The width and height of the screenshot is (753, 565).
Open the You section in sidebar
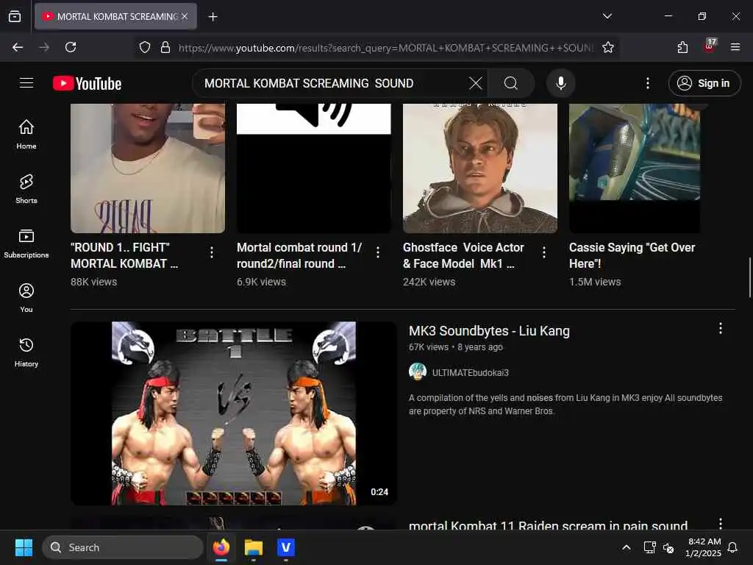(26, 298)
